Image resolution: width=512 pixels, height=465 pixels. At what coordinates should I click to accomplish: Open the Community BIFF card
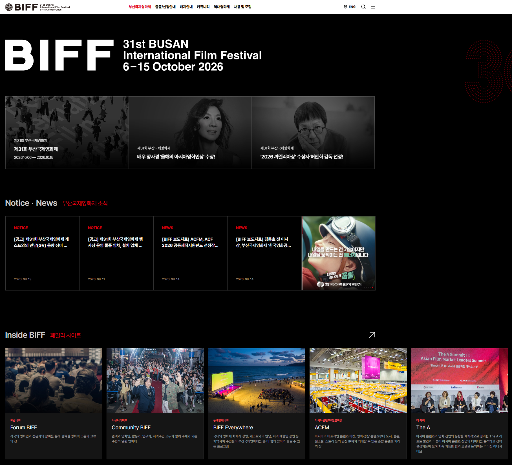pos(155,404)
